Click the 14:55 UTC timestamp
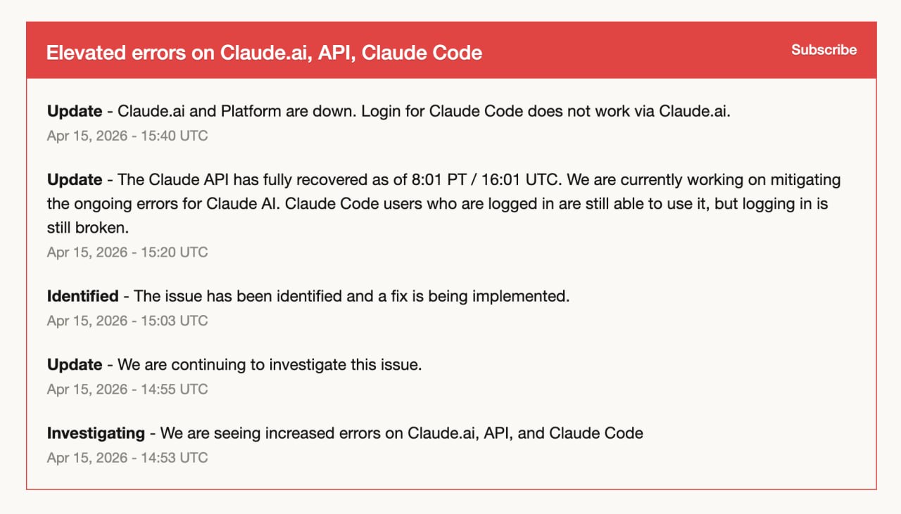This screenshot has height=514, width=901. click(127, 389)
